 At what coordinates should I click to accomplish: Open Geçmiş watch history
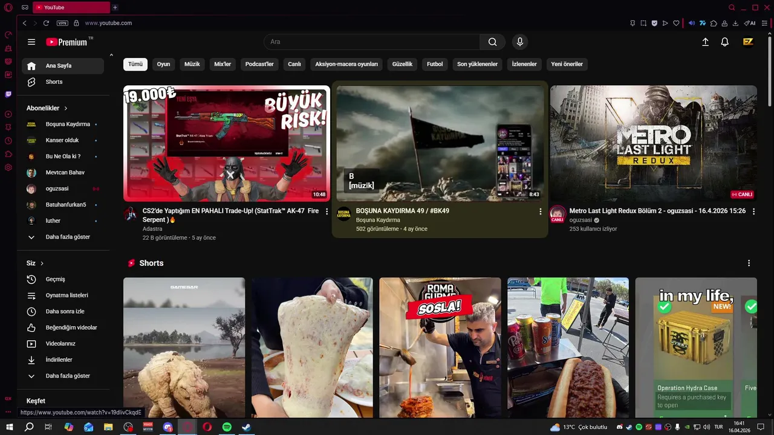63,279
